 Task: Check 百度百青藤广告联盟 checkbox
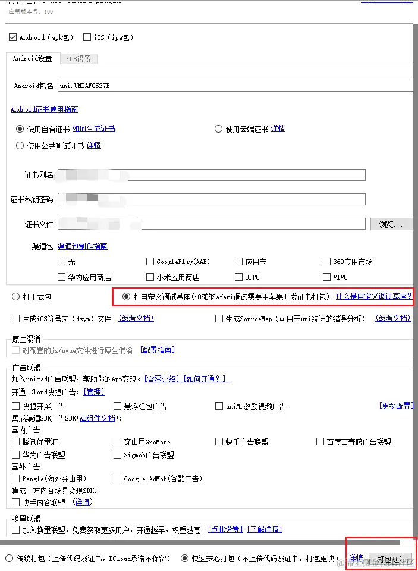(320, 442)
